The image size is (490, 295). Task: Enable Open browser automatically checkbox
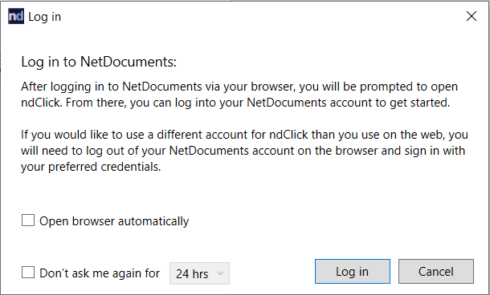[x=28, y=220]
